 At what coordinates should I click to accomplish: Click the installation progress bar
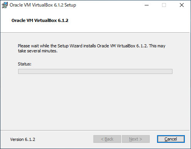pos(95,71)
